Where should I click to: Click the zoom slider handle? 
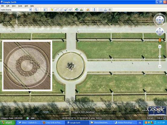[160, 56]
